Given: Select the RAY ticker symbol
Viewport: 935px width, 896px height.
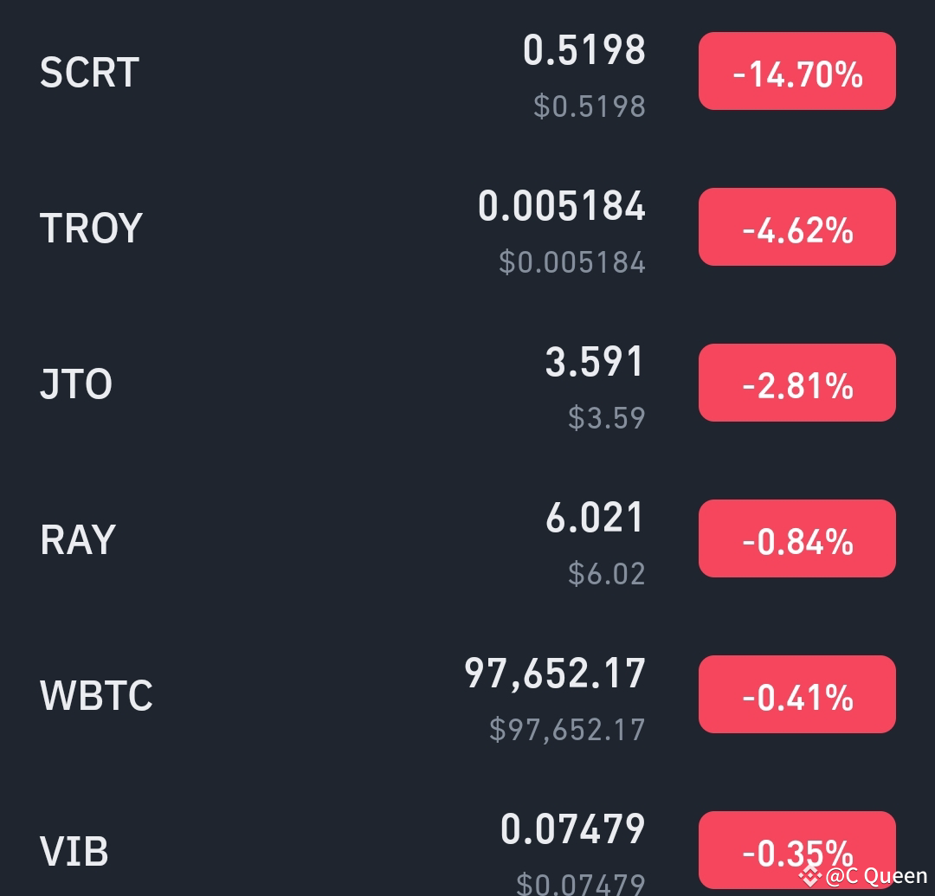Looking at the screenshot, I should (x=76, y=540).
